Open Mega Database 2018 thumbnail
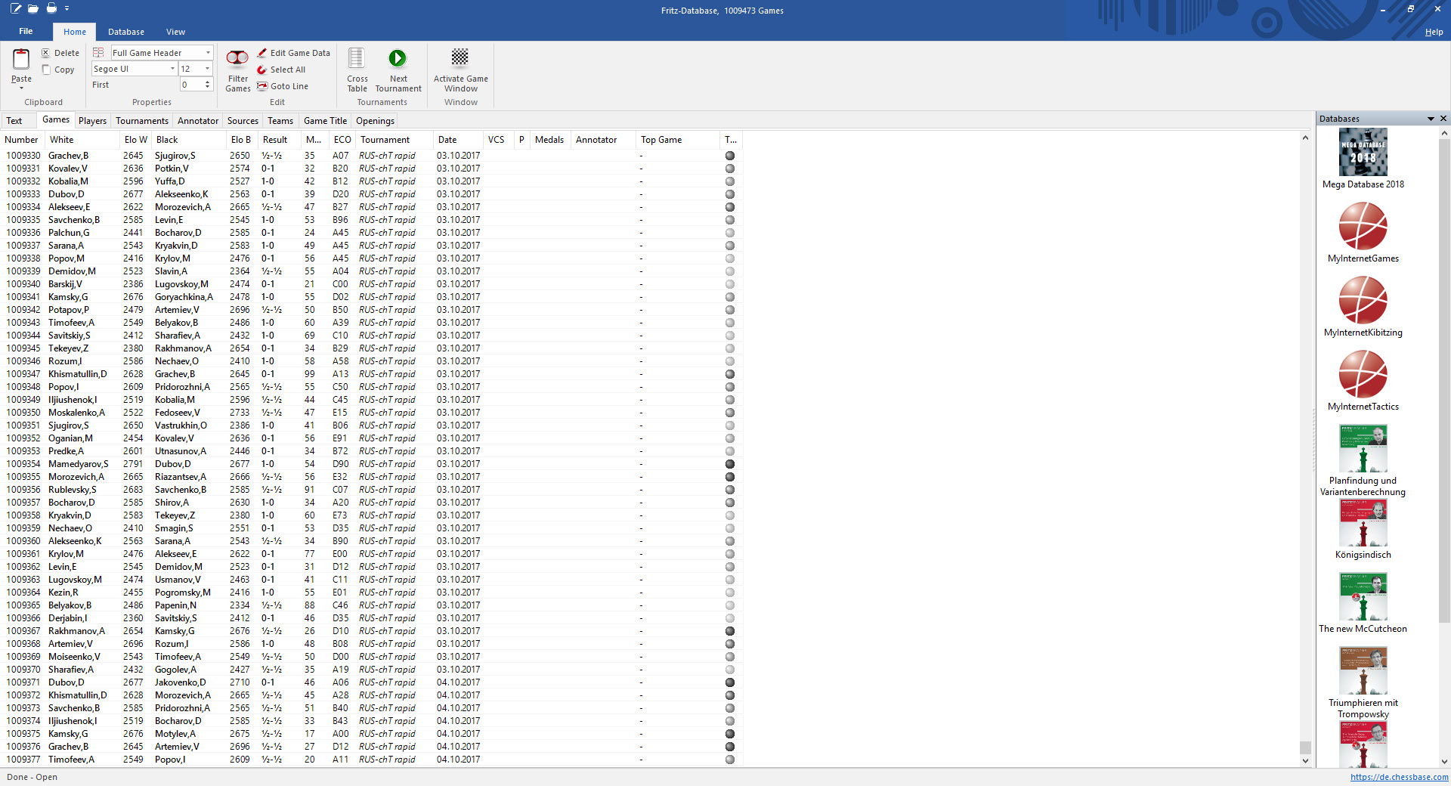The width and height of the screenshot is (1451, 786). click(x=1362, y=152)
